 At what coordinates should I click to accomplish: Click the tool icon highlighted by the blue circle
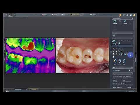pyautogui.click(x=130, y=55)
